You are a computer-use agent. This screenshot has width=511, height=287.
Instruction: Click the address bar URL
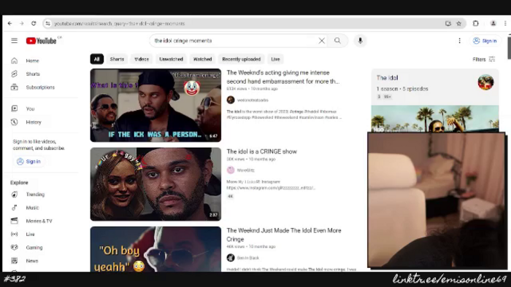click(x=119, y=23)
